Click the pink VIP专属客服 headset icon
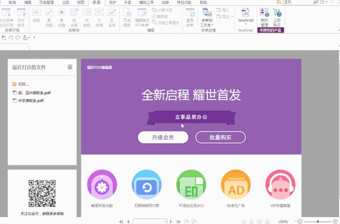The height and width of the screenshot is (224, 340). 280,184
